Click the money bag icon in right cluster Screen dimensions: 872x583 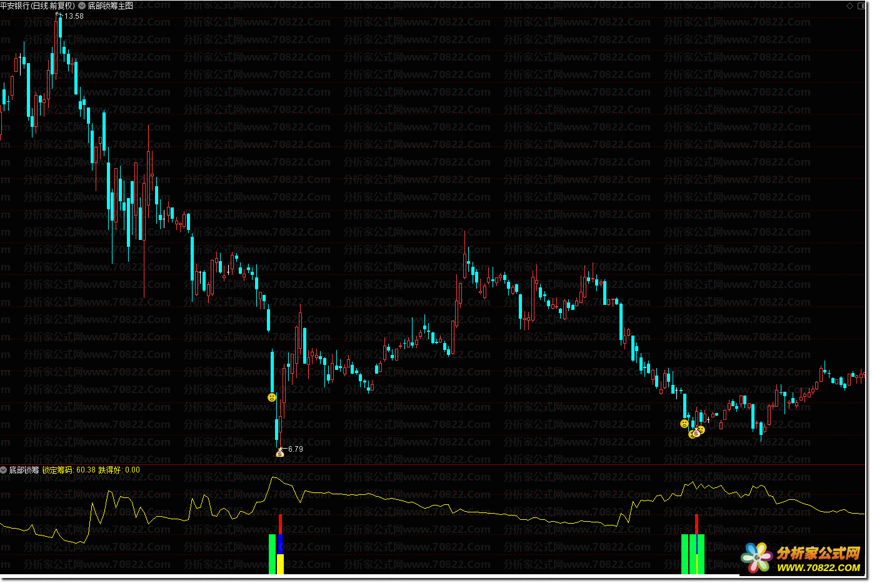point(696,432)
